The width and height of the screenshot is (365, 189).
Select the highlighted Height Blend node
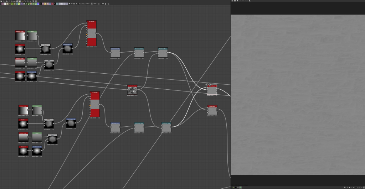click(x=212, y=90)
